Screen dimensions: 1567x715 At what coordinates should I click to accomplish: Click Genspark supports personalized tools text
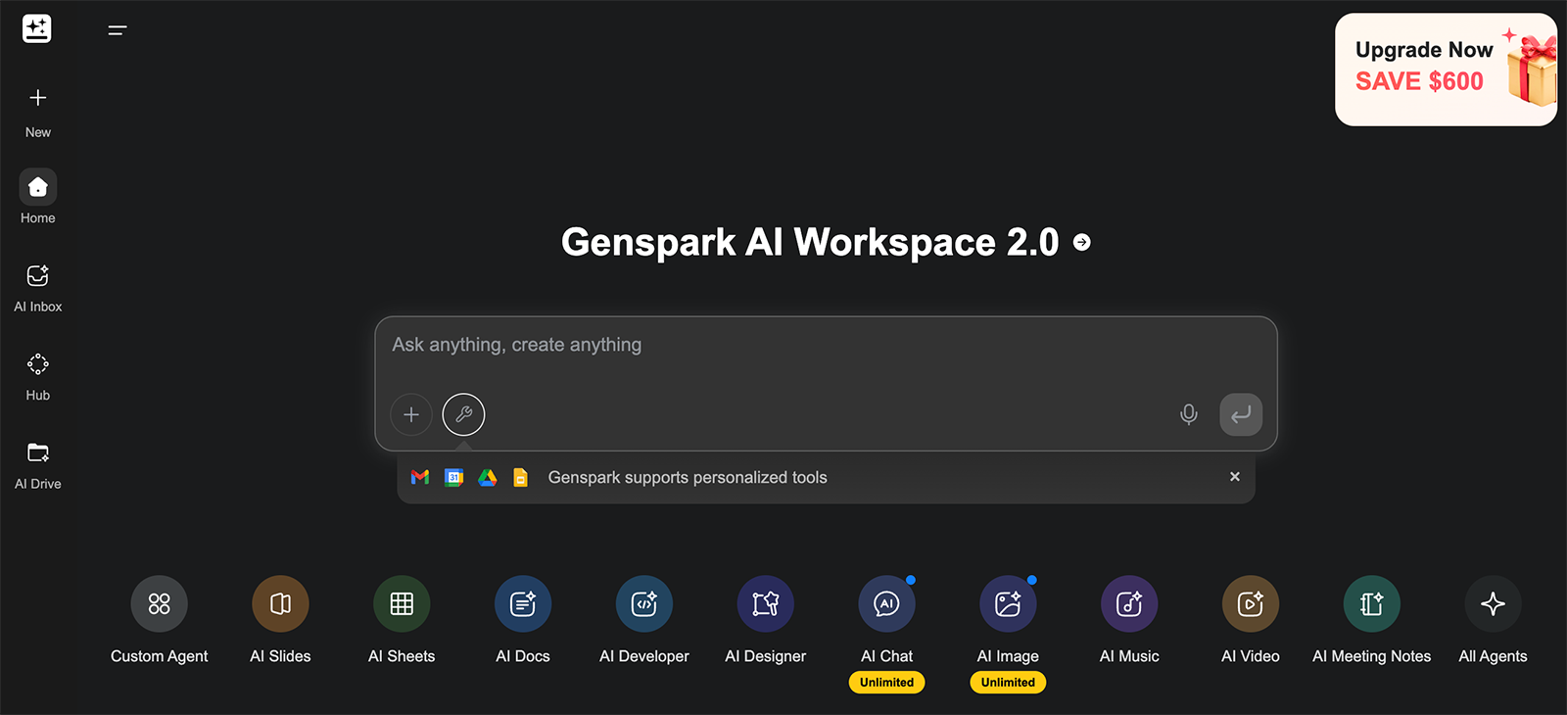(688, 478)
